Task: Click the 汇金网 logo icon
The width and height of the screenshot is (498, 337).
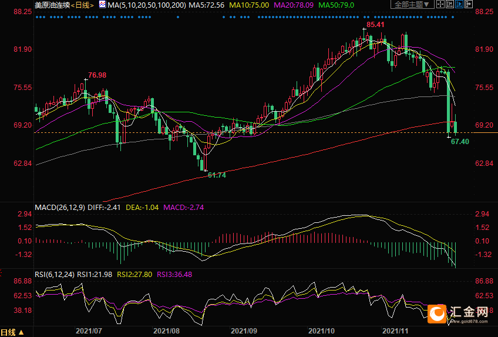Action: [437, 314]
